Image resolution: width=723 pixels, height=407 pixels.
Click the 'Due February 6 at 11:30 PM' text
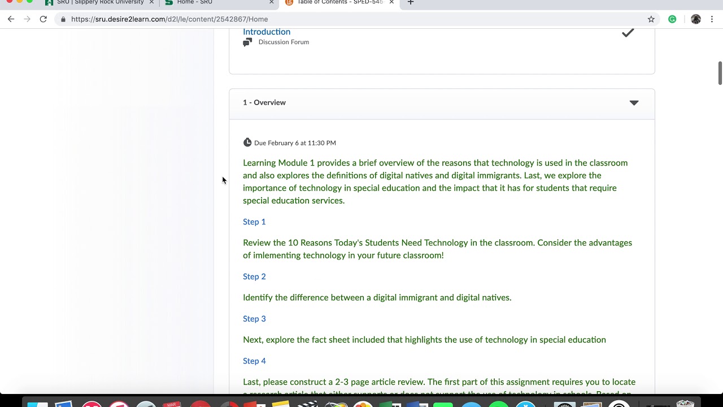(x=295, y=143)
